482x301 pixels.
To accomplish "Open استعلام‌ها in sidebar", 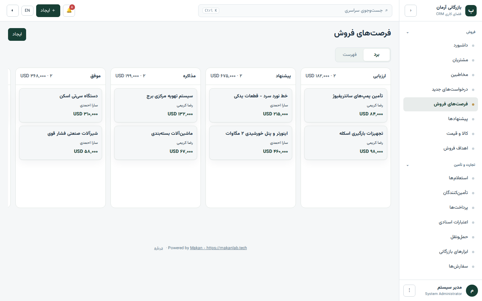I will [440, 178].
